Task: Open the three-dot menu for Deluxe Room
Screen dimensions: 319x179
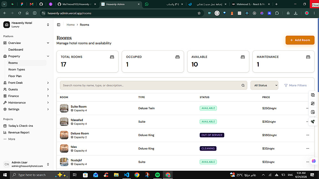Action: [x=308, y=135]
